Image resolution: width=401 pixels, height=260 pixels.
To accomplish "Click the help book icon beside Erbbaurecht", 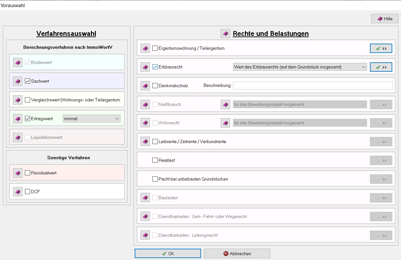I will (145, 67).
